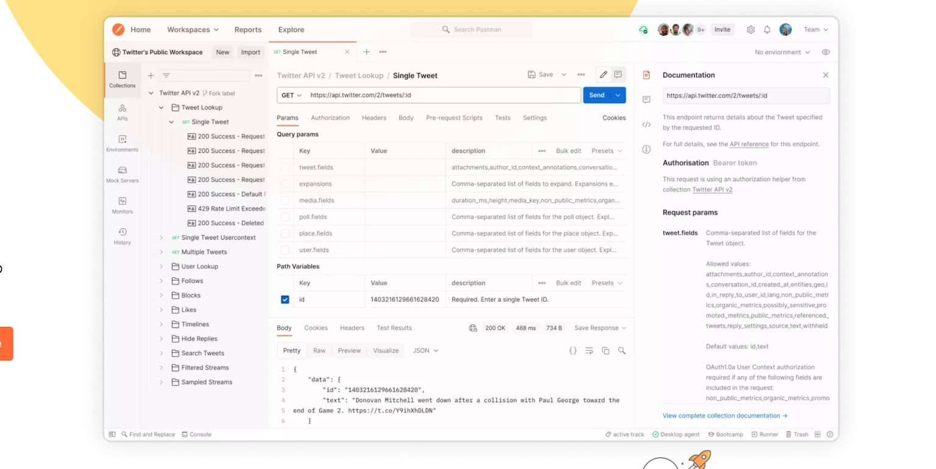Open settings gear icon in header
Screen dimensions: 936x469
[x=751, y=29]
